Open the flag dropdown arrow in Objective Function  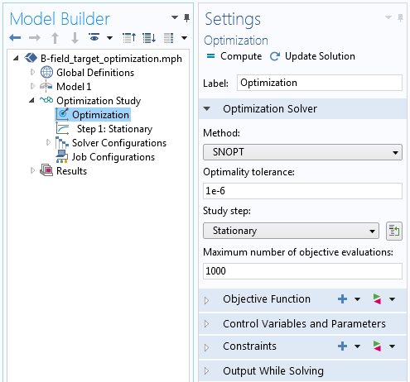point(392,299)
